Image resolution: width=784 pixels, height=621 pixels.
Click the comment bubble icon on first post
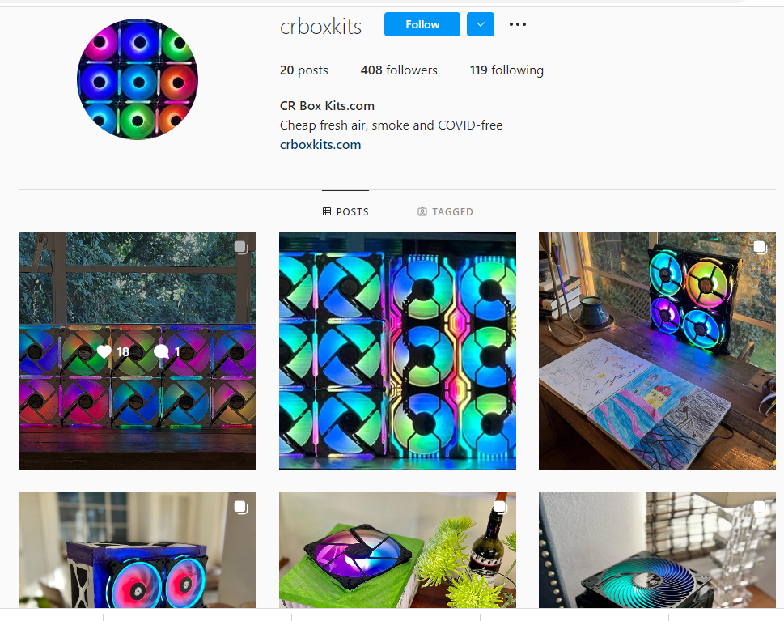(x=161, y=351)
